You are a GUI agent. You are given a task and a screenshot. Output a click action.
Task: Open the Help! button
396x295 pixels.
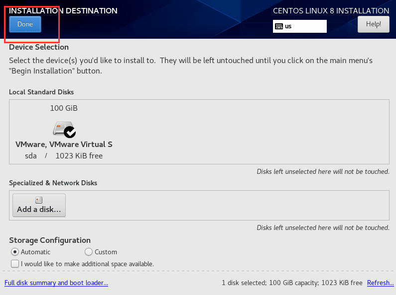tap(373, 24)
